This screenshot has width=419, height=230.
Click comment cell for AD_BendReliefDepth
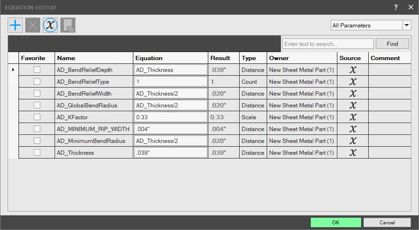[390, 70]
